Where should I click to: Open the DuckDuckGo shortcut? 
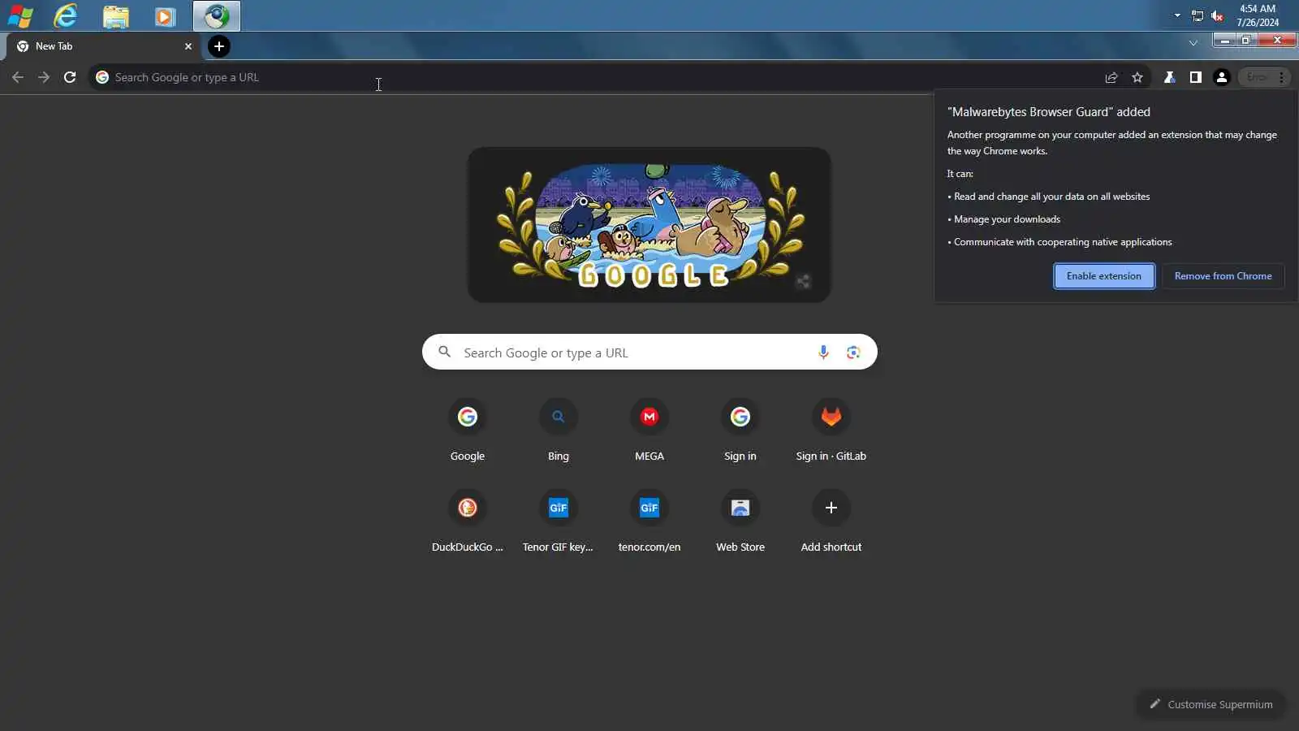point(468,522)
